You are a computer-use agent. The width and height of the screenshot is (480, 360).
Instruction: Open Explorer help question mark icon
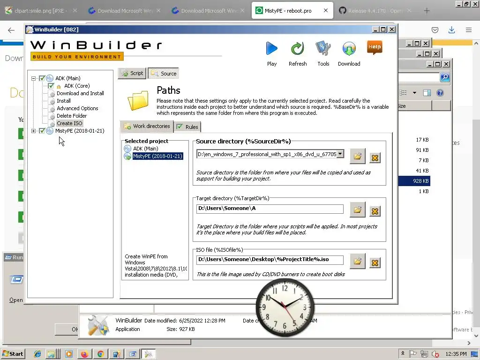click(x=440, y=93)
